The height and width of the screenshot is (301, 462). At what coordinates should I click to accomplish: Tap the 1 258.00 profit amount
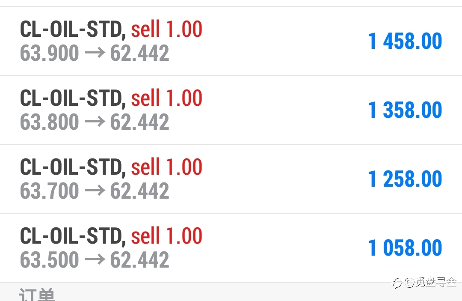[405, 179]
